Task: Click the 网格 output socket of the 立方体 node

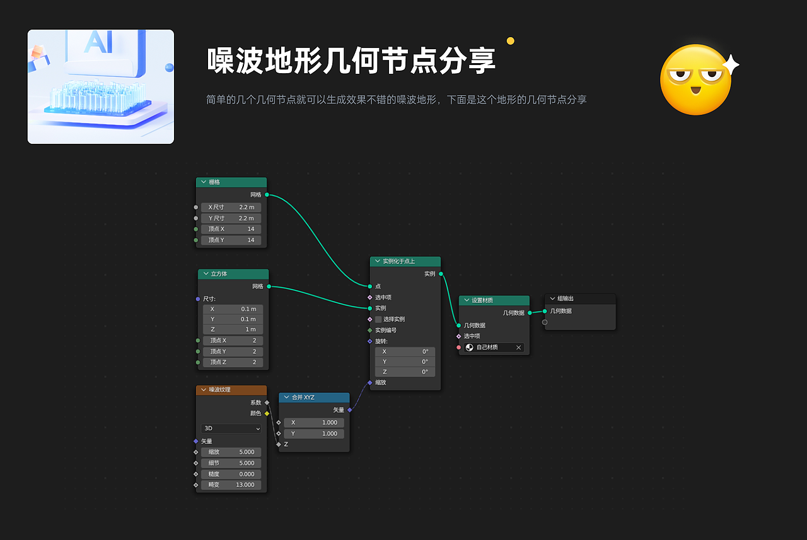Action: (269, 285)
